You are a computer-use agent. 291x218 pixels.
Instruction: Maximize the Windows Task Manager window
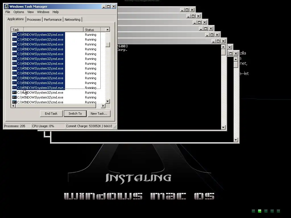pyautogui.click(x=109, y=7)
